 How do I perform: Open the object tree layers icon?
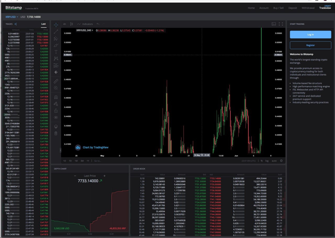click(x=56, y=126)
